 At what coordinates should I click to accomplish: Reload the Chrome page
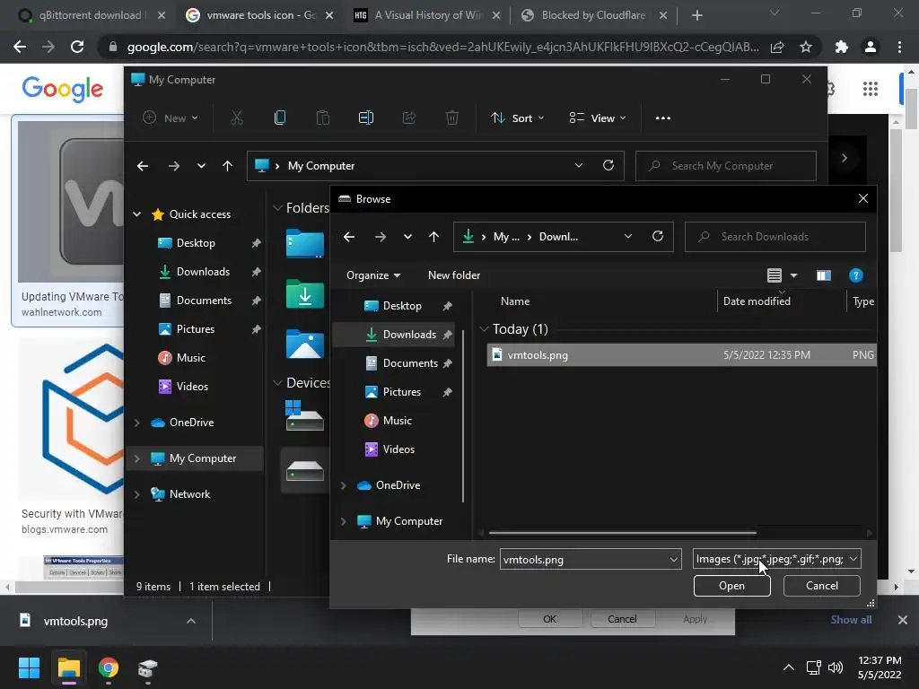[77, 47]
